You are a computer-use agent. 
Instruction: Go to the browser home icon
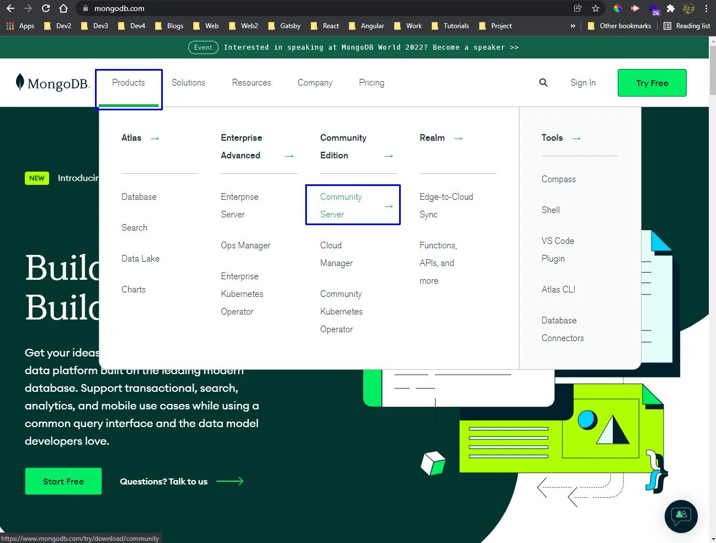click(x=63, y=8)
